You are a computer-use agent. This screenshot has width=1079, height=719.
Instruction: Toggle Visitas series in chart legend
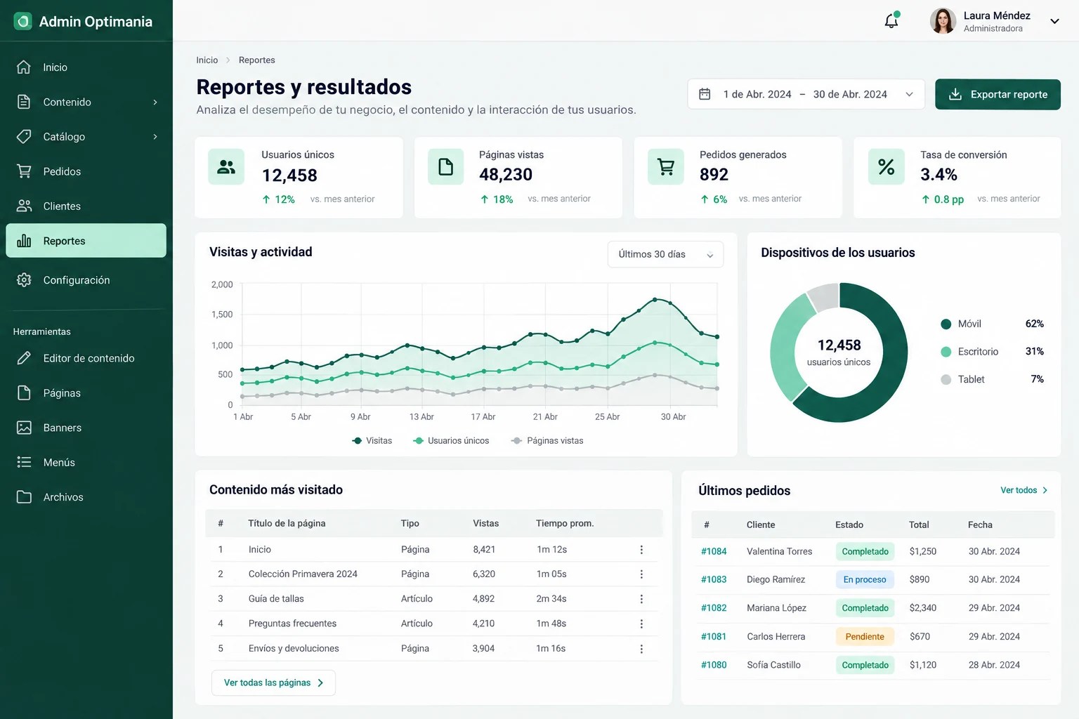click(372, 440)
